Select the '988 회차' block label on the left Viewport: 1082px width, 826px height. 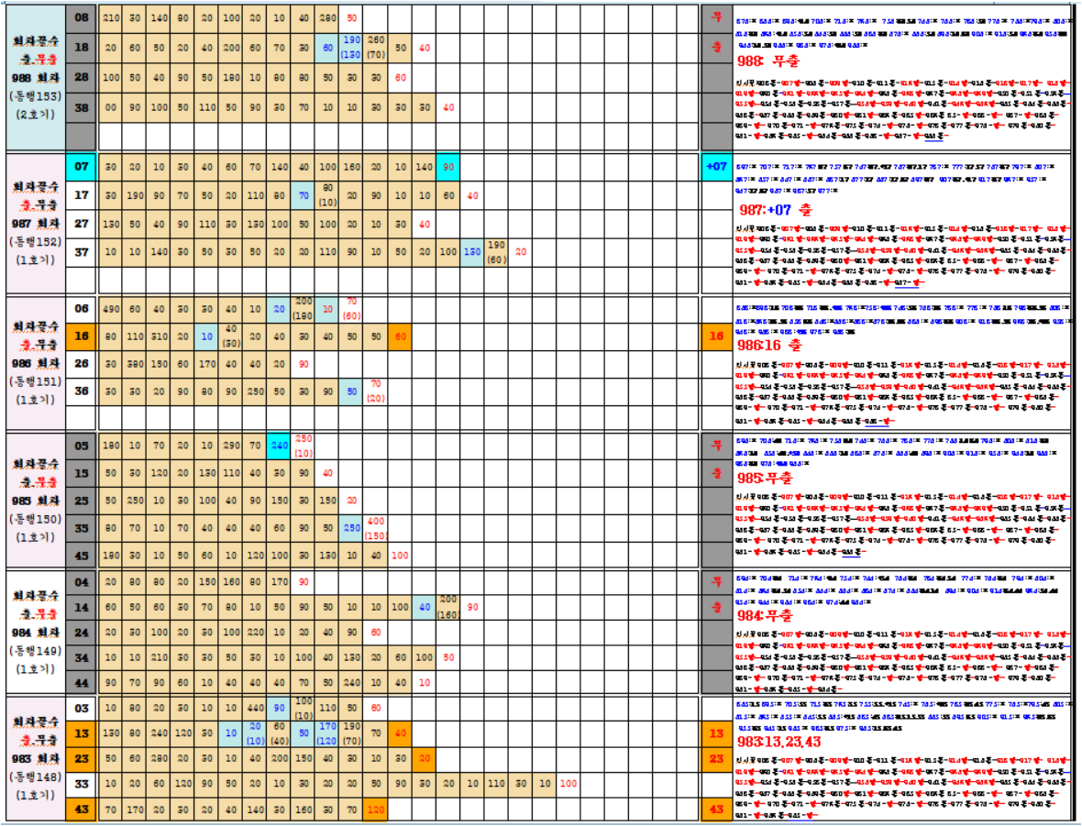click(x=36, y=78)
